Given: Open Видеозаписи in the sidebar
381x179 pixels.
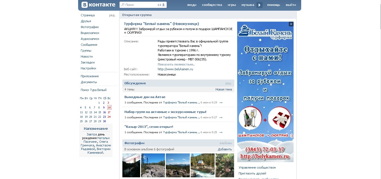Looking at the screenshot, I should tap(90, 33).
